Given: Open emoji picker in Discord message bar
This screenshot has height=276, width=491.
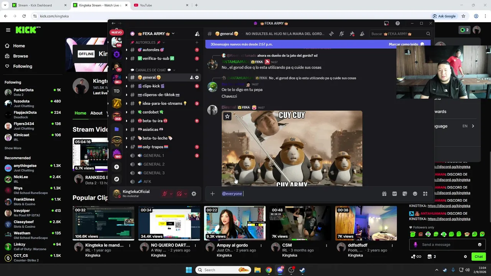Looking at the screenshot, I should (415, 194).
